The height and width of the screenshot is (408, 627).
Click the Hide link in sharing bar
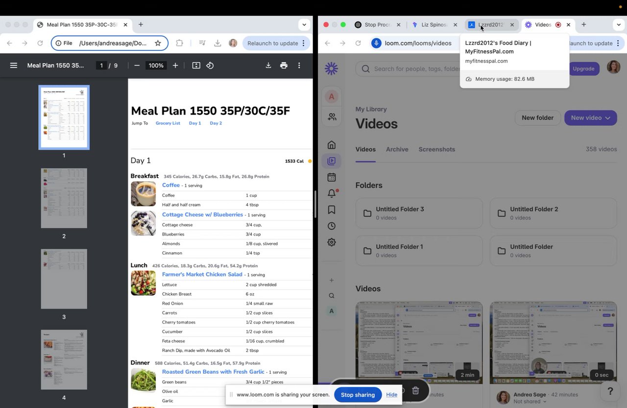click(x=392, y=395)
